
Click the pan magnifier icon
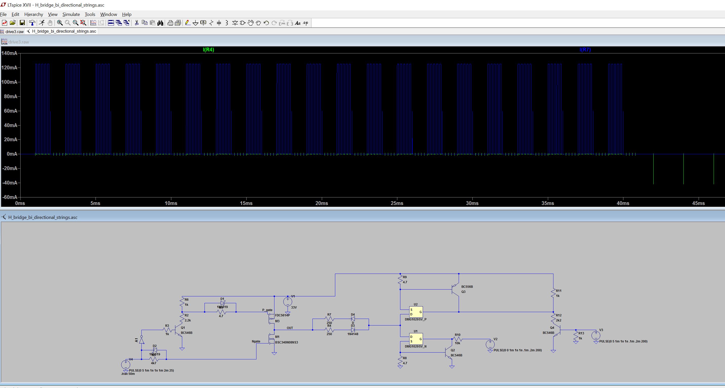point(68,23)
